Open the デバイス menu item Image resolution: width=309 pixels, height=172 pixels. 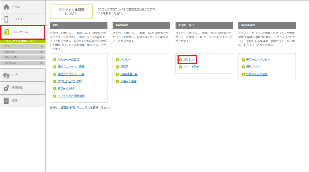click(17, 19)
